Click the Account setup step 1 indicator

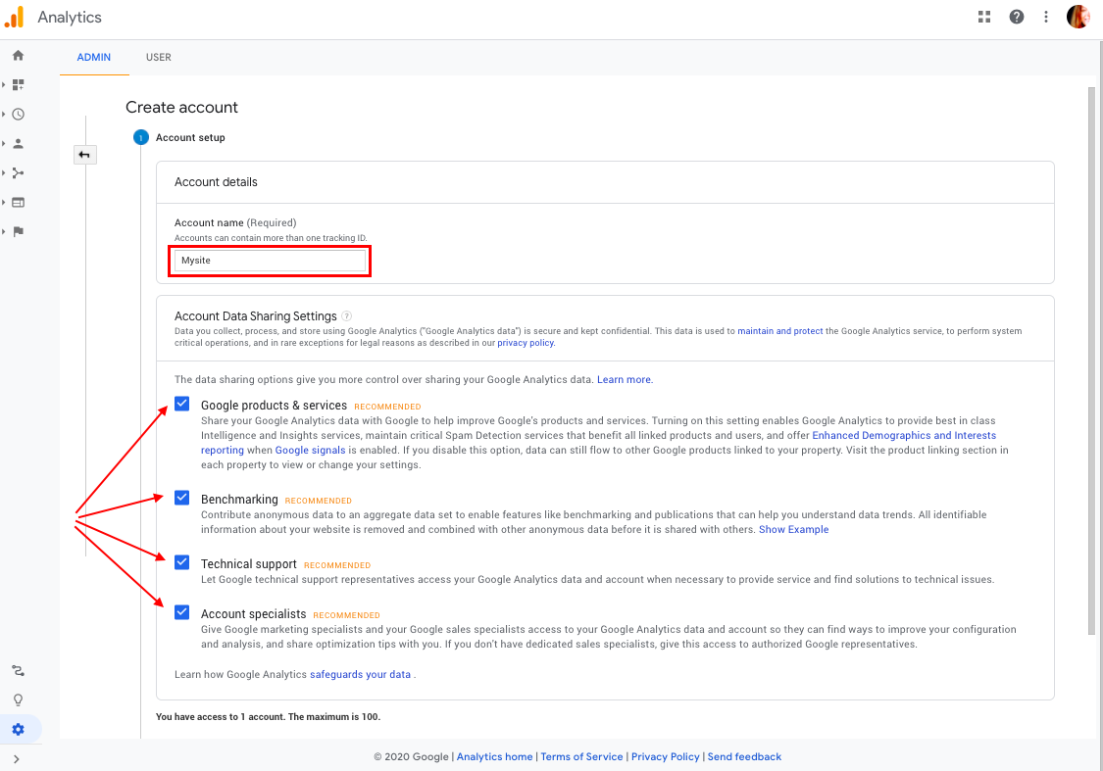140,138
